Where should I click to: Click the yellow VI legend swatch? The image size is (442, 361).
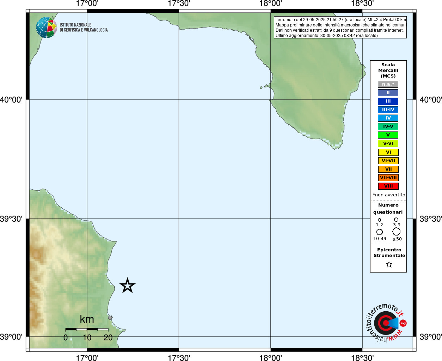click(x=388, y=152)
